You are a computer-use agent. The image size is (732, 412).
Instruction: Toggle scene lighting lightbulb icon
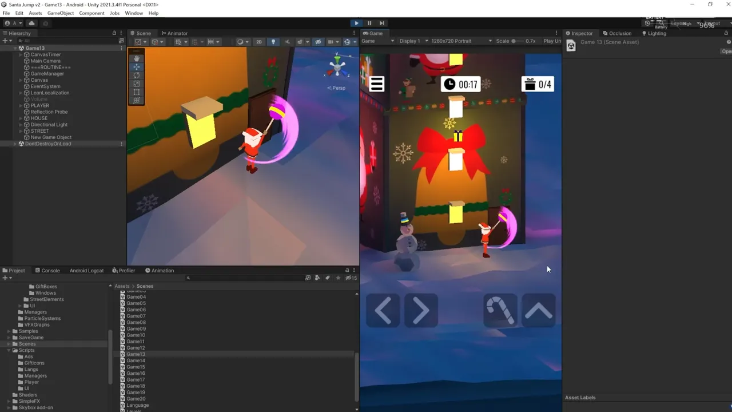click(x=273, y=42)
